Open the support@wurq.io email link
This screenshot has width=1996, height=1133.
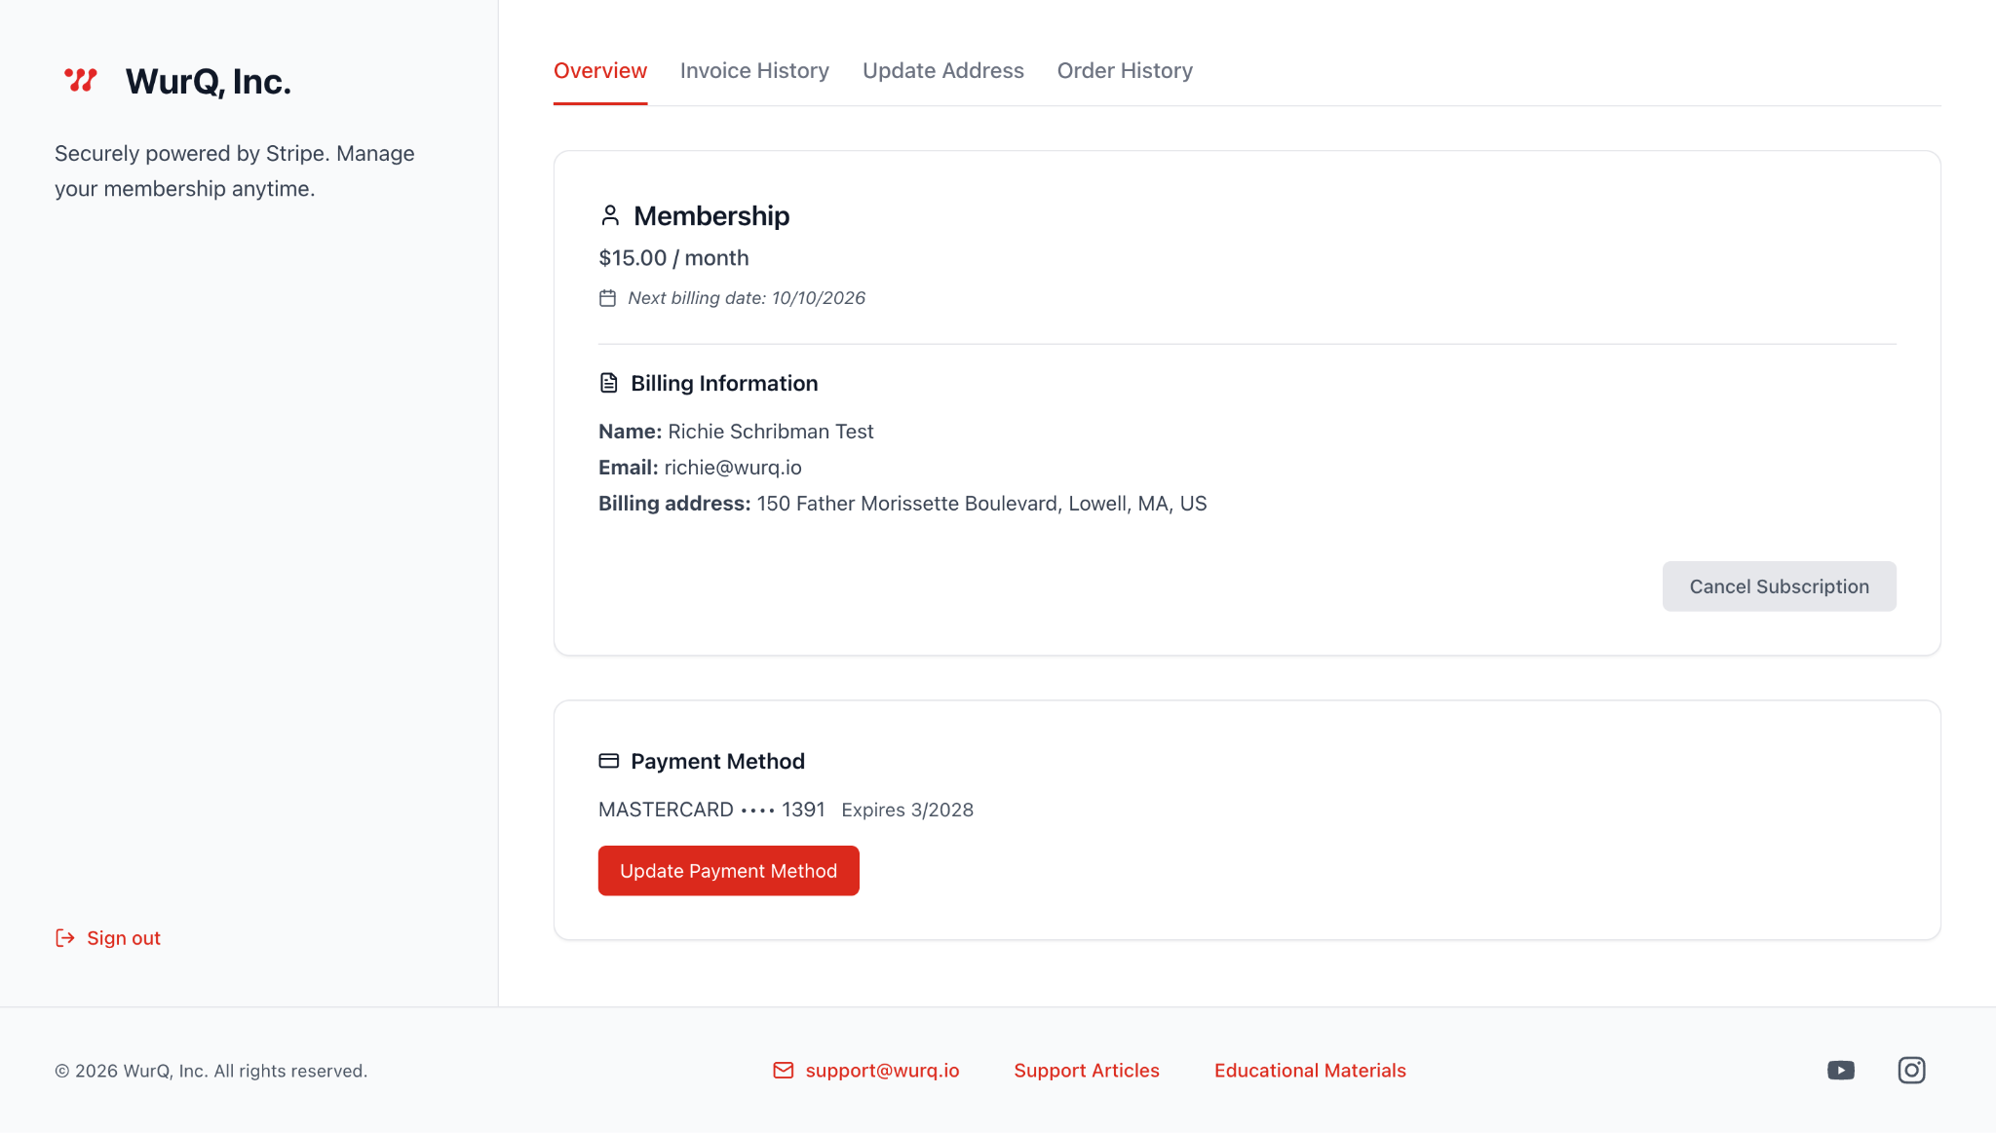point(882,1071)
